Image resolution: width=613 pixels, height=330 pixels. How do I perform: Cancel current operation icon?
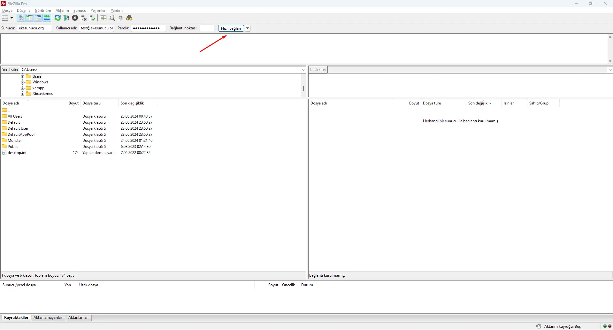coord(75,18)
